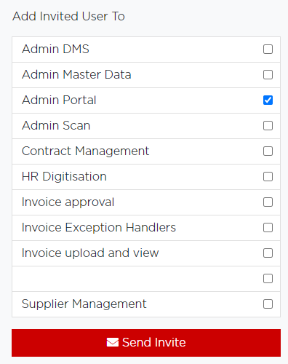288x364 pixels.
Task: Select the Admin DMS row label
Action: [55, 49]
